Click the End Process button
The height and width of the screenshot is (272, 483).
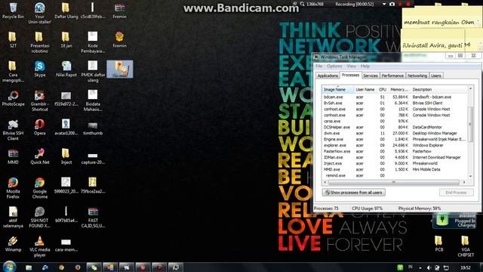click(x=456, y=193)
